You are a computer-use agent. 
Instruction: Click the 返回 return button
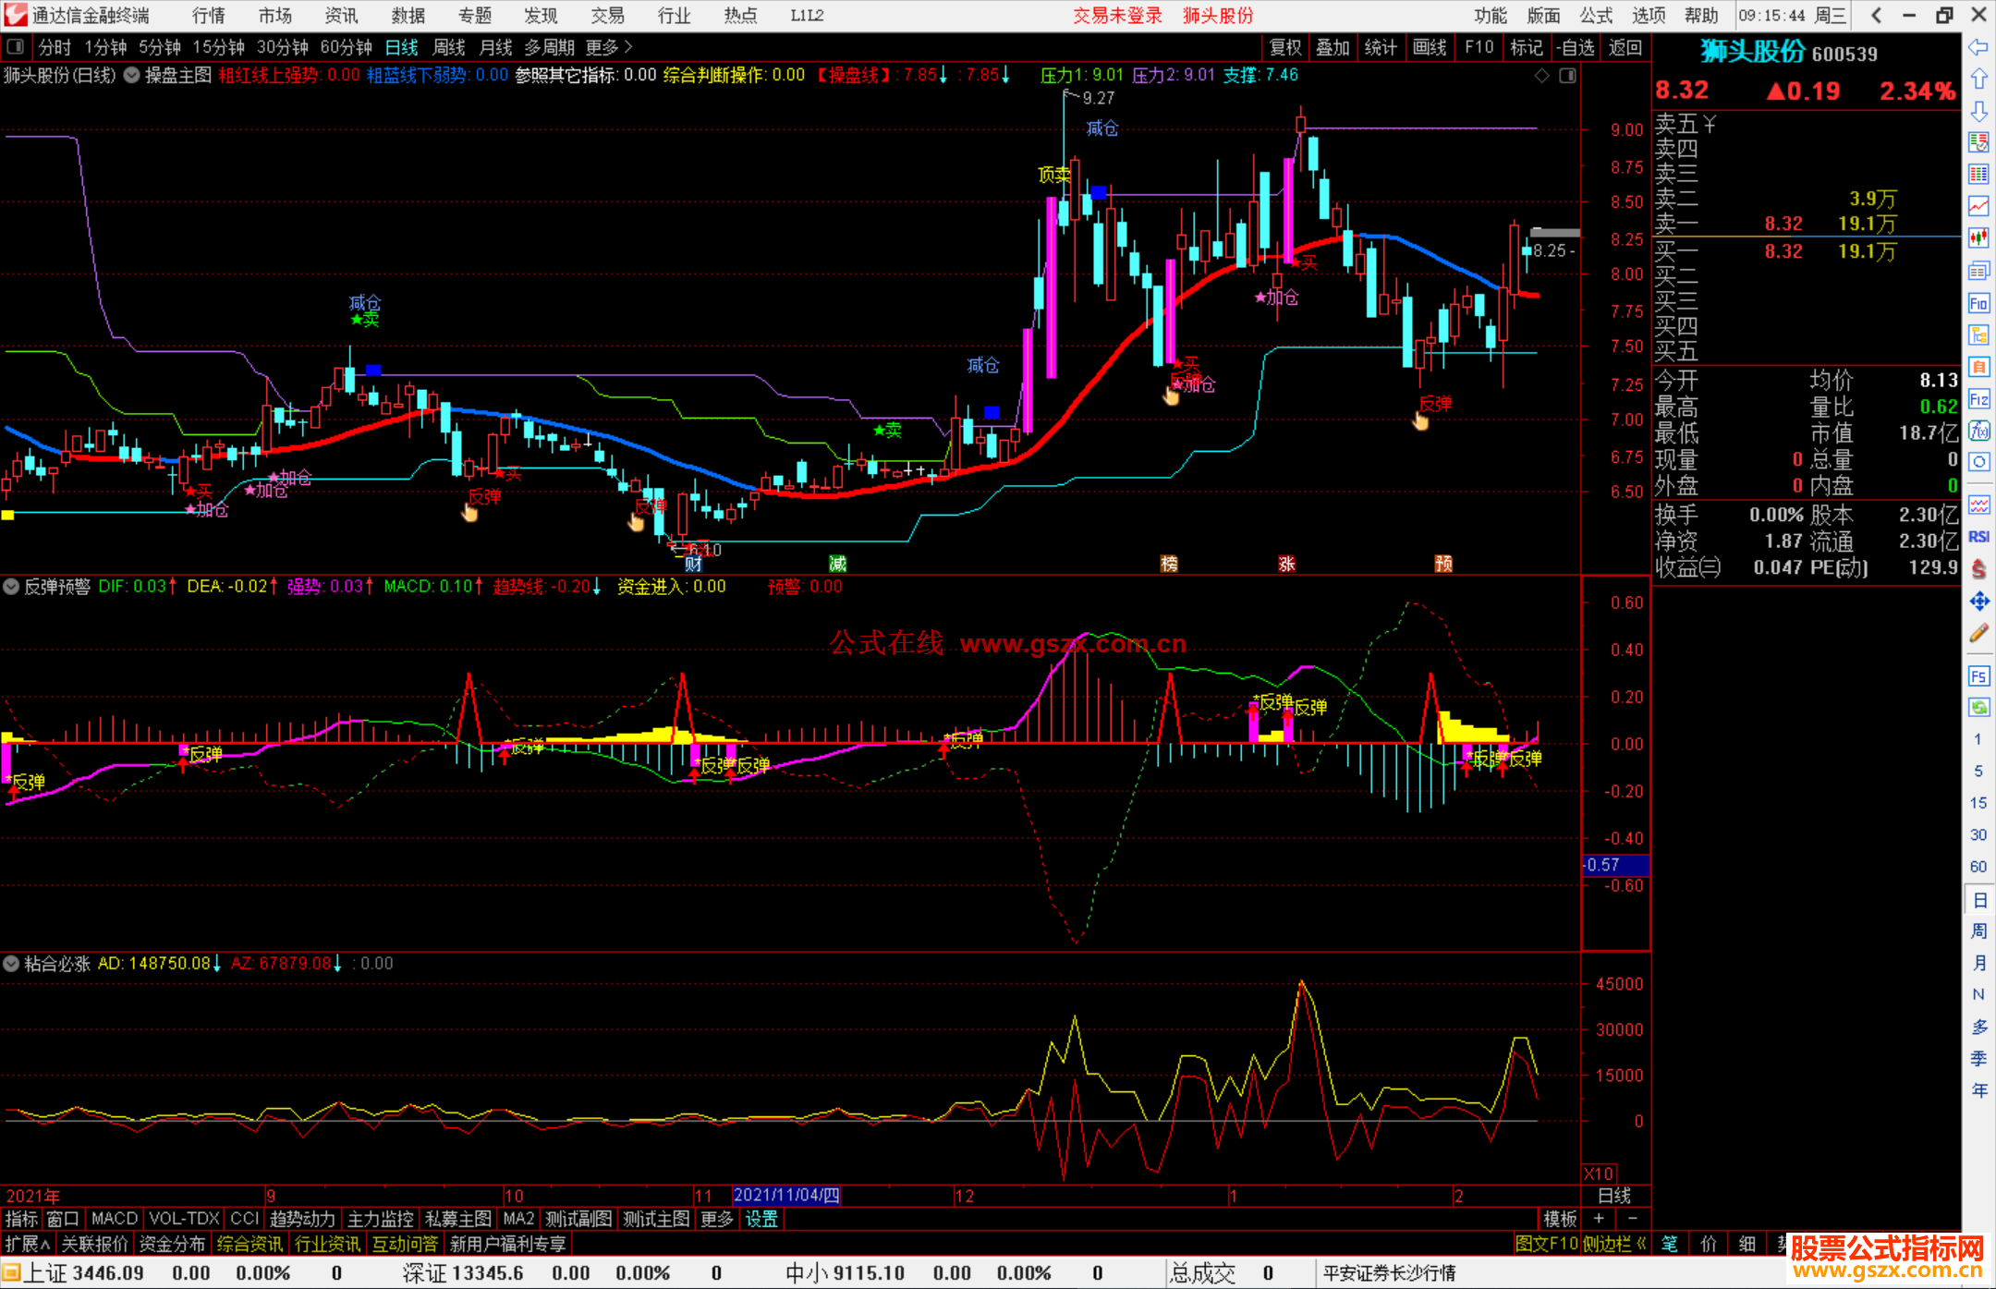pos(1625,47)
